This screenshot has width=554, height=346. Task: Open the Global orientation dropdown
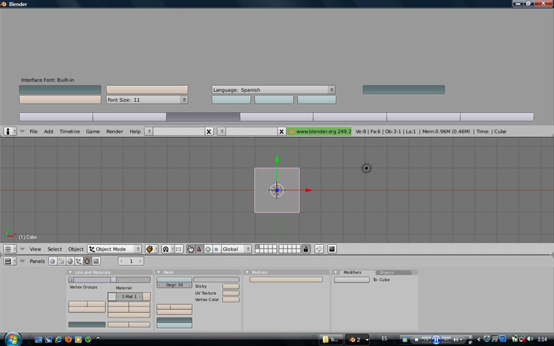pyautogui.click(x=236, y=249)
